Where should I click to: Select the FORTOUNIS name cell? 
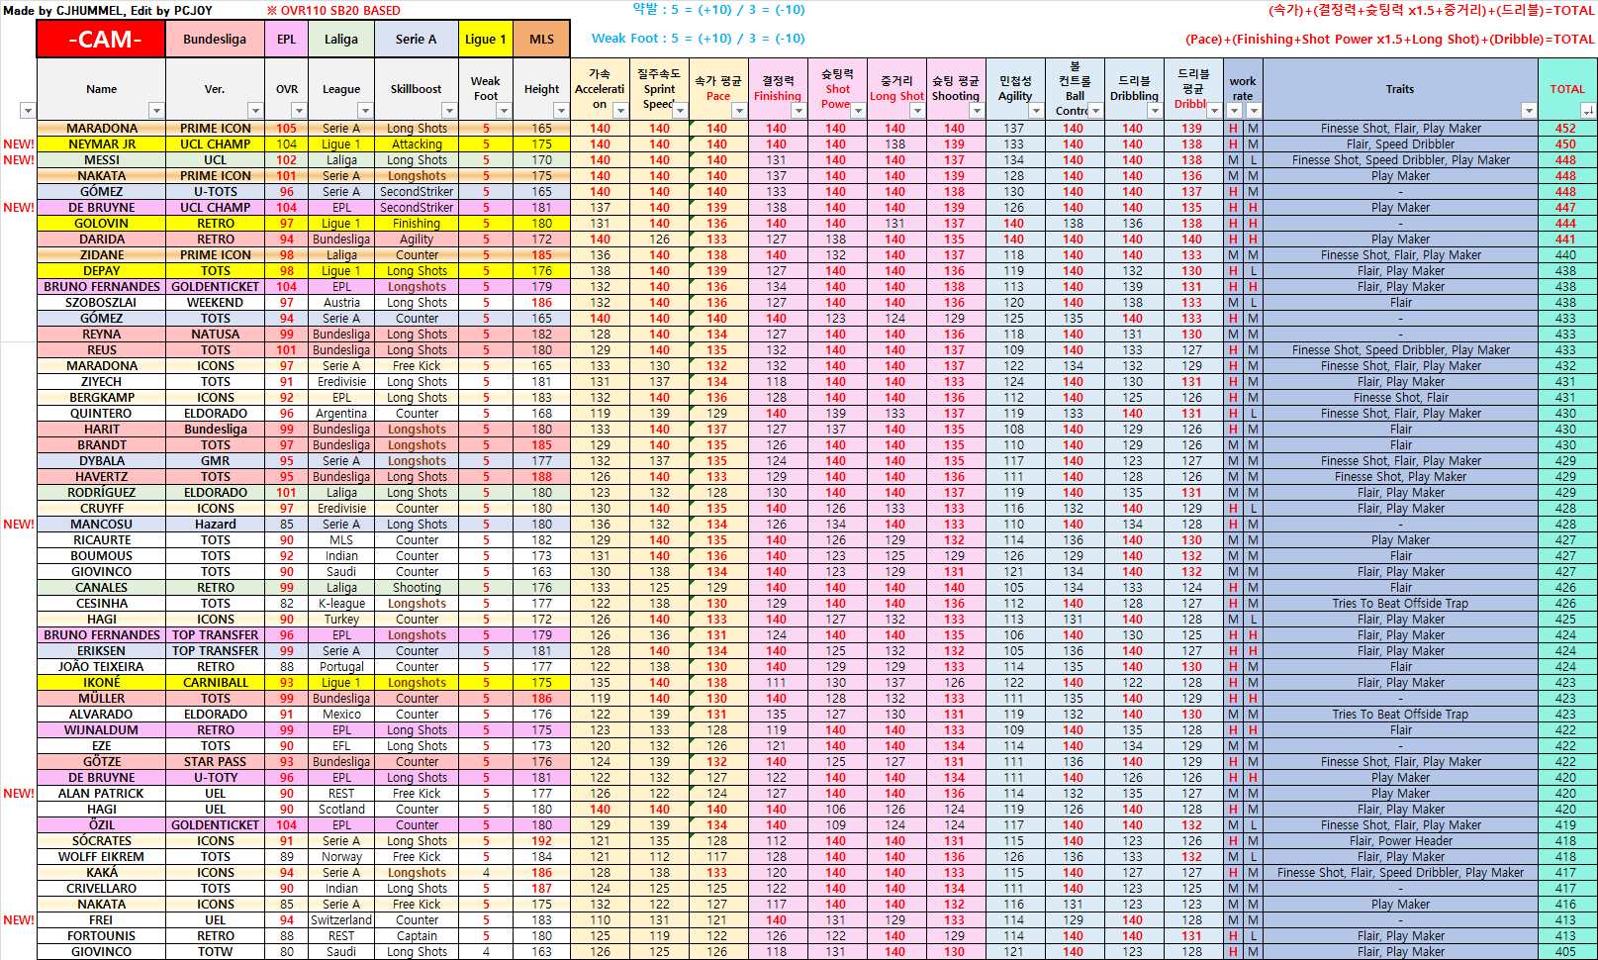click(x=101, y=936)
